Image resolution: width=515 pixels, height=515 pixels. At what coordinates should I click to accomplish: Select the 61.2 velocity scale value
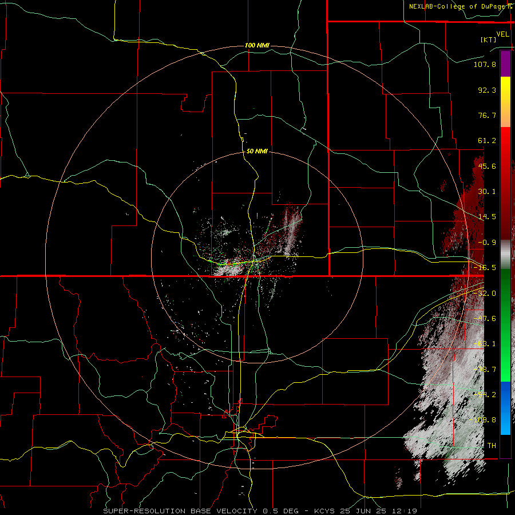click(x=487, y=141)
